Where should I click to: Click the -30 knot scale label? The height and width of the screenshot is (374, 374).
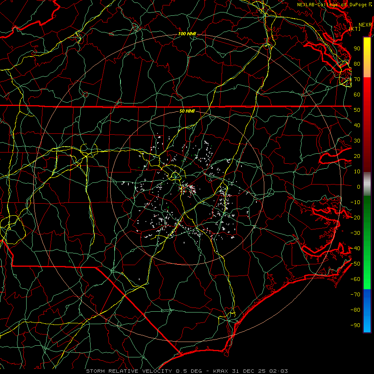click(x=355, y=233)
